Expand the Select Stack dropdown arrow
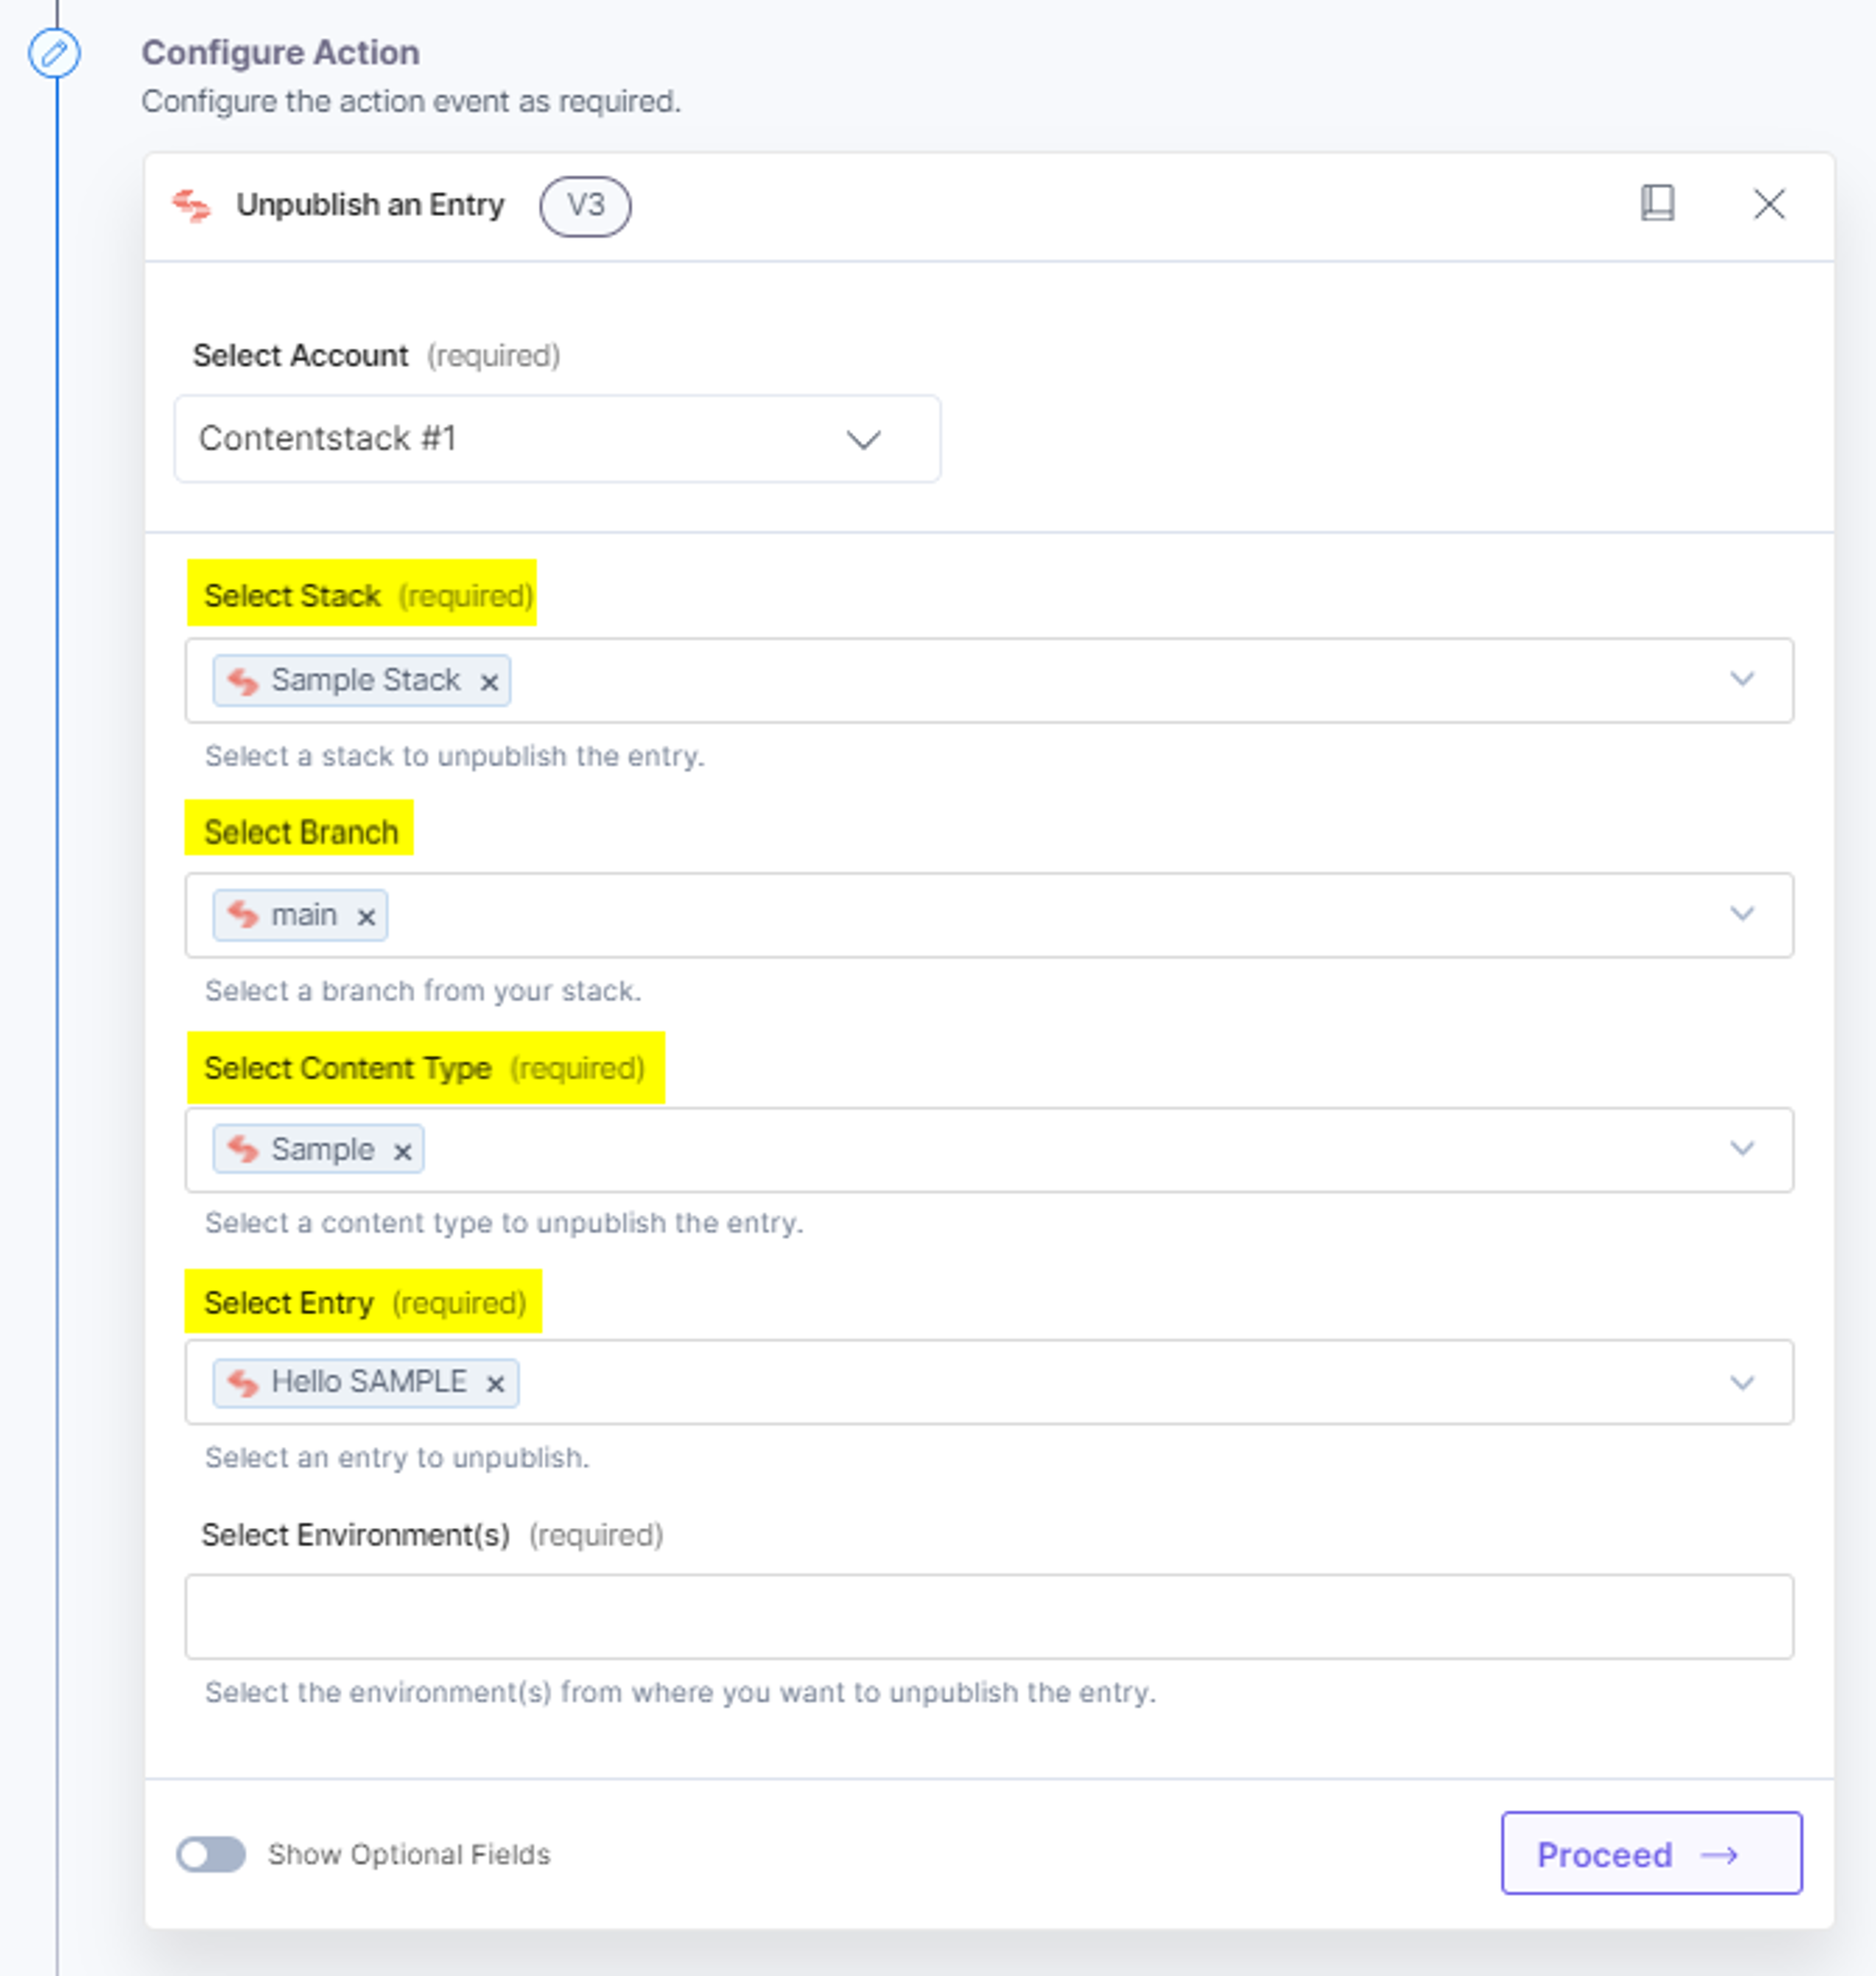 pyautogui.click(x=1742, y=680)
